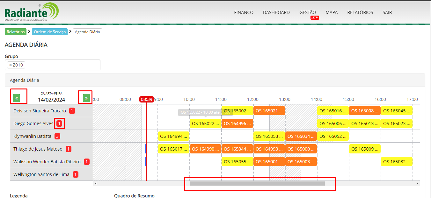Open the GESTÃO menu
Image resolution: width=431 pixels, height=198 pixels.
click(x=308, y=12)
